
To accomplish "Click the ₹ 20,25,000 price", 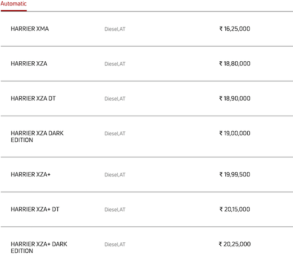I will point(235,244).
